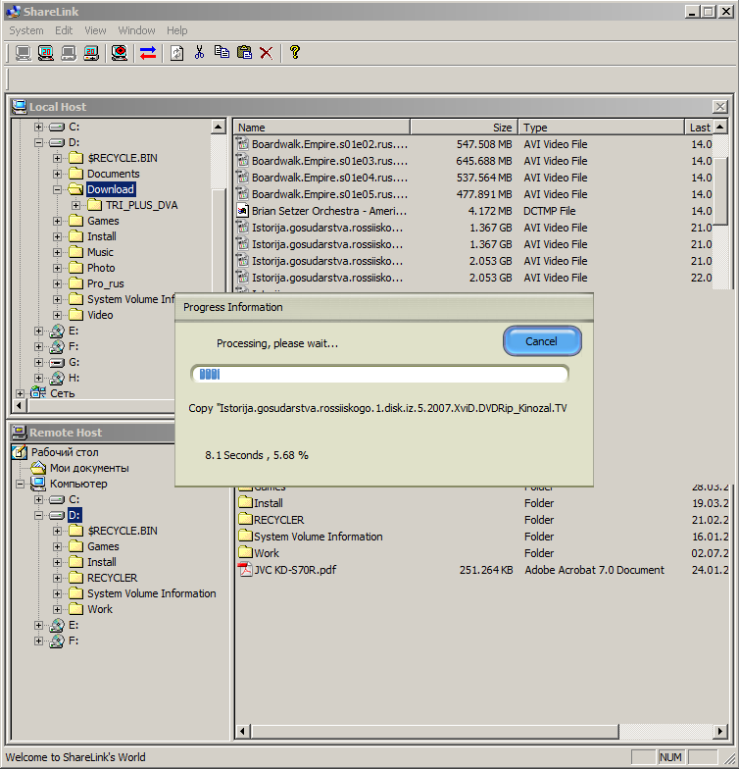Click the Cut scissors toolbar icon

[x=200, y=53]
